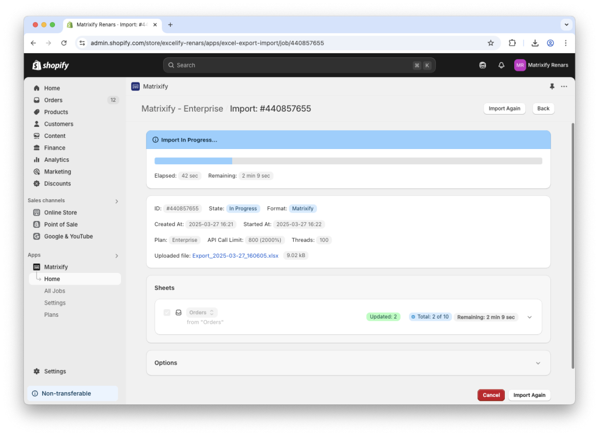Expand the Orders sheet details chevron

529,316
